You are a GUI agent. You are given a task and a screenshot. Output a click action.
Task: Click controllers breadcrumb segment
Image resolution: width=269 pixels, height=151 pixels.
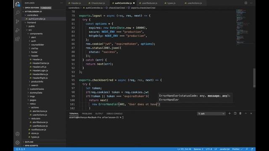click(x=74, y=8)
